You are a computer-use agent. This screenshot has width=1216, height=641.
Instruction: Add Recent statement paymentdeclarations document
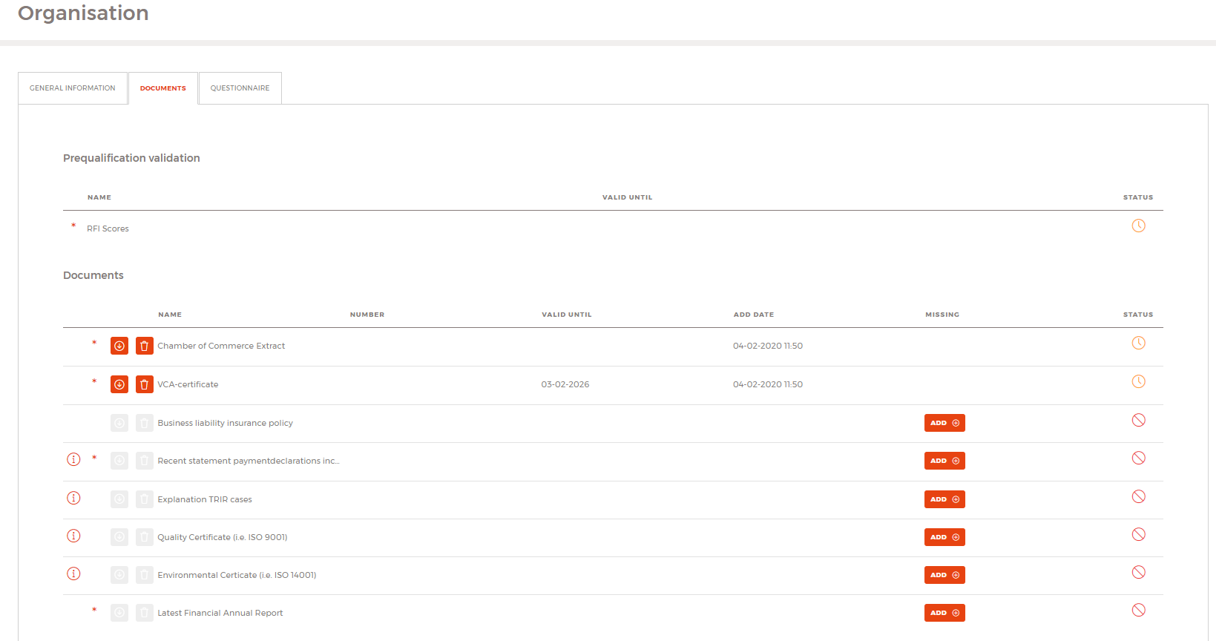click(x=944, y=461)
